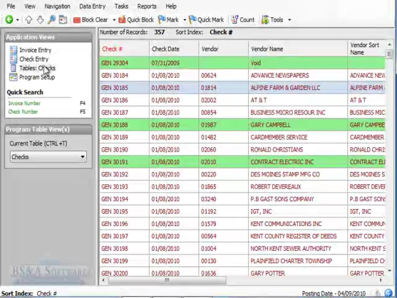Click KENT COUNTY REGISTER OF DEEDS cell
397x298 pixels.
click(x=298, y=236)
